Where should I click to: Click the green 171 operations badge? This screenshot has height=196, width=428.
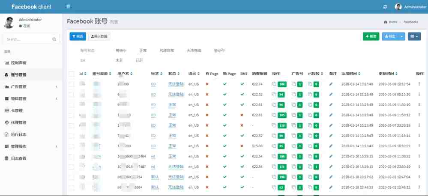point(282,167)
